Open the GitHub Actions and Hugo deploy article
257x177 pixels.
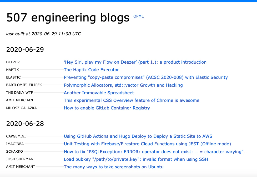click(x=138, y=136)
